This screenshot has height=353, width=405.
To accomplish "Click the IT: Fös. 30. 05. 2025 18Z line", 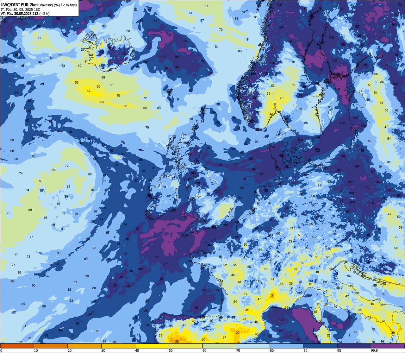I will coord(20,9).
